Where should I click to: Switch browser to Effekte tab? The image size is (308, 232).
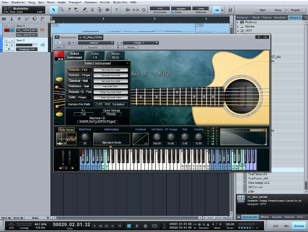coord(264,217)
